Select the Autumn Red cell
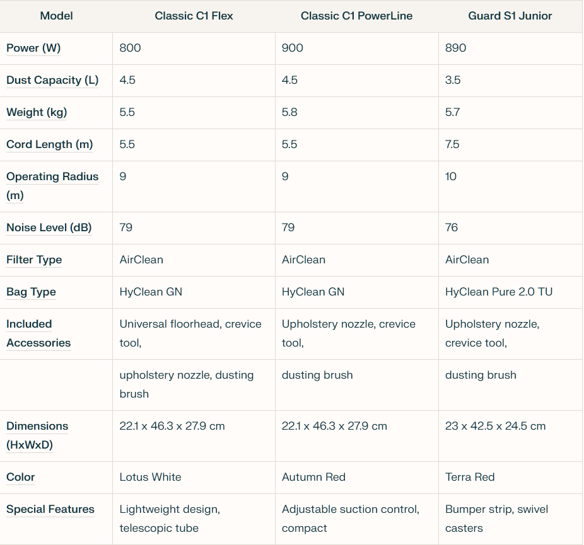The height and width of the screenshot is (545, 584). coord(313,478)
